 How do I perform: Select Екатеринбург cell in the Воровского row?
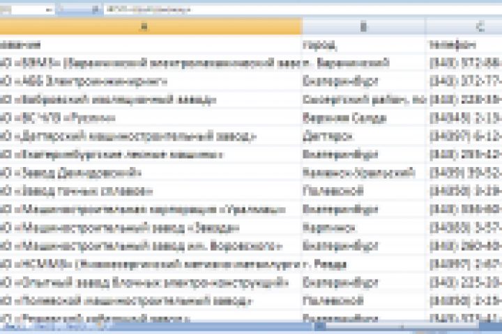pos(364,246)
